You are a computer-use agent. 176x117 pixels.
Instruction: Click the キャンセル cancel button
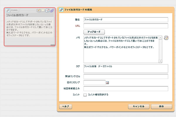137,106
